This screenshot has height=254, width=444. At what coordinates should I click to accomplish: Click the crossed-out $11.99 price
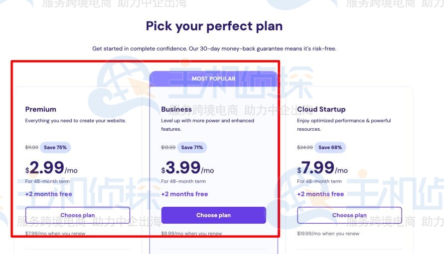pyautogui.click(x=31, y=148)
